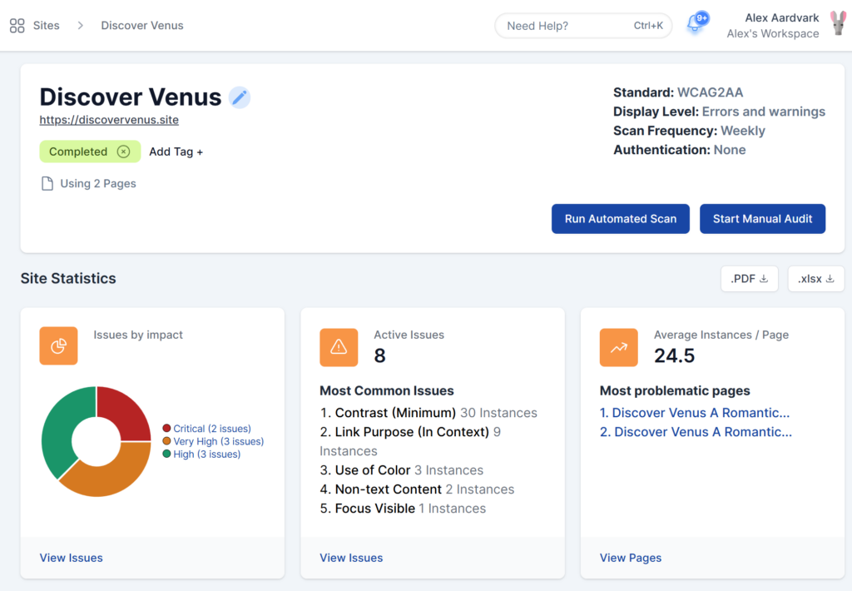Run Automated Scan
852x591 pixels.
(620, 218)
